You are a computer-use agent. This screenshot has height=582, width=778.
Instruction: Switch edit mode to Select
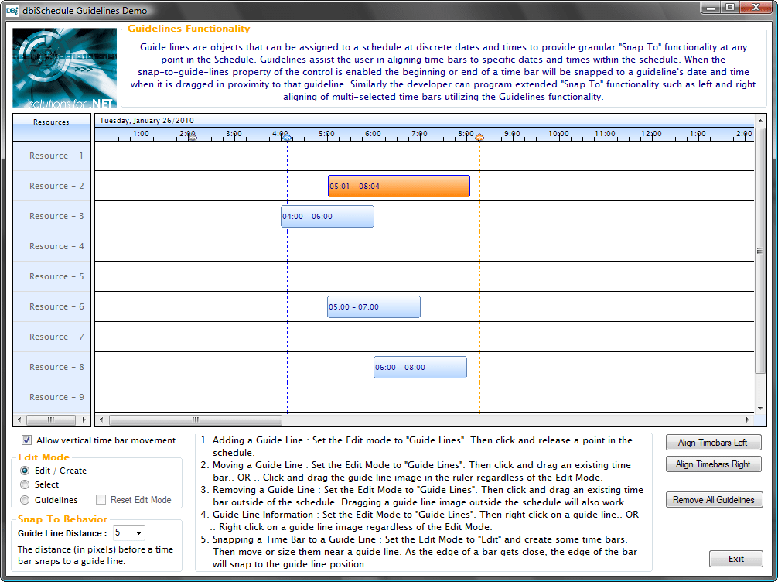point(26,486)
